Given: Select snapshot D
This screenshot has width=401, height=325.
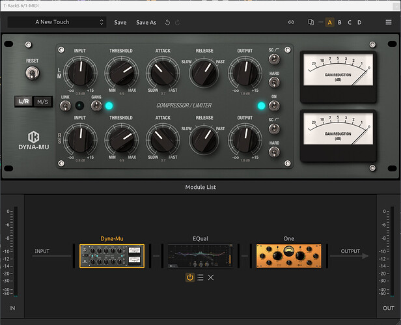Looking at the screenshot, I should (359, 23).
